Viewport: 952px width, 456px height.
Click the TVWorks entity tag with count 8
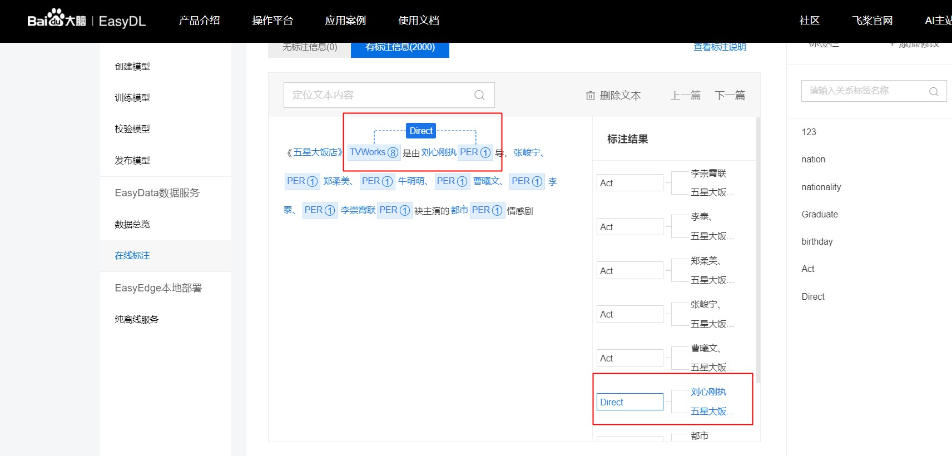click(x=373, y=152)
